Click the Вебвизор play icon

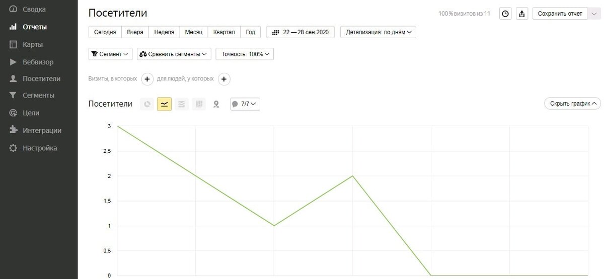point(14,62)
